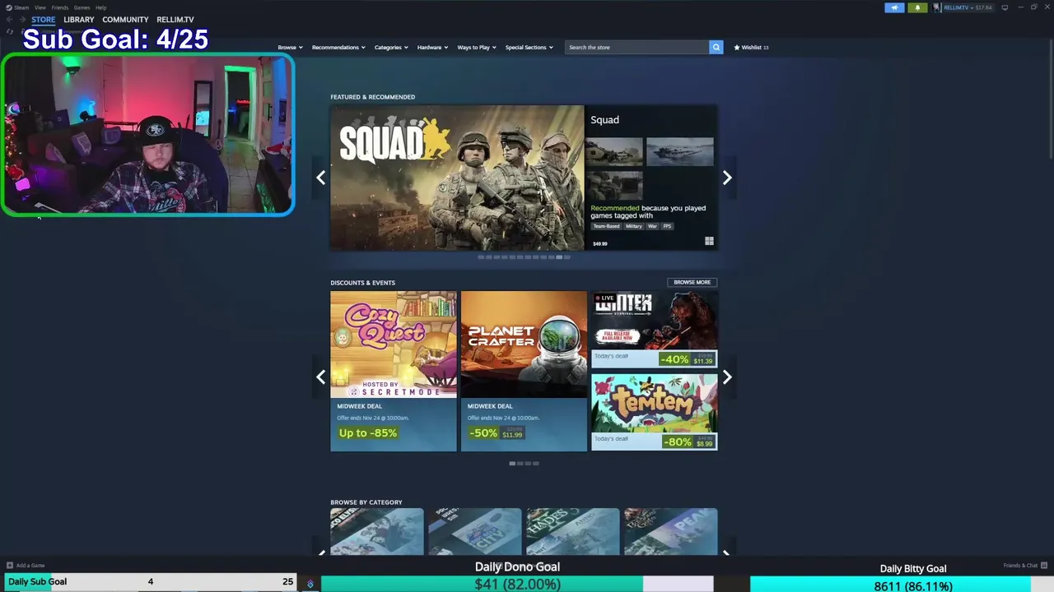
Task: Open the Temtem today's deal
Action: [654, 412]
